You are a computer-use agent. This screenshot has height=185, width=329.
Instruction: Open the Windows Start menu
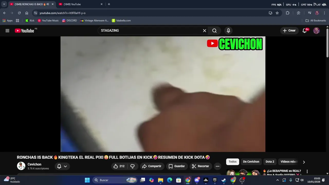tap(87, 180)
